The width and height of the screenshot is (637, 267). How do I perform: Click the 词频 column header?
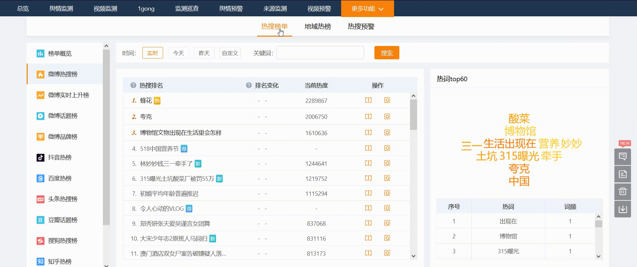coord(570,207)
